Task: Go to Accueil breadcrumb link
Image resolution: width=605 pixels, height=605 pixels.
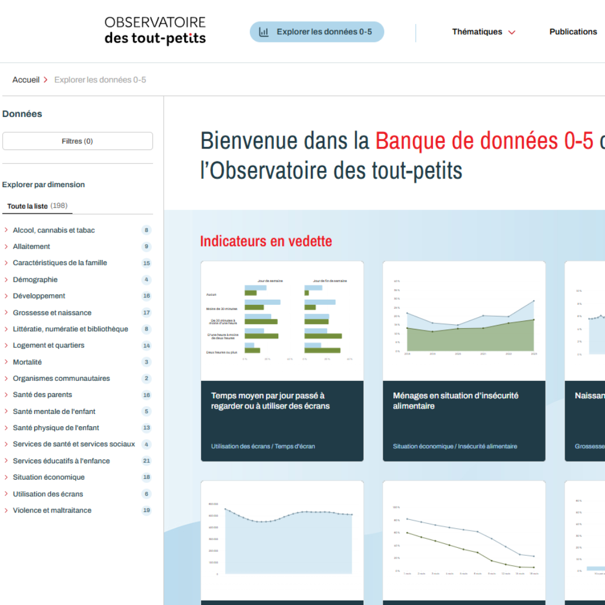Action: pyautogui.click(x=26, y=80)
